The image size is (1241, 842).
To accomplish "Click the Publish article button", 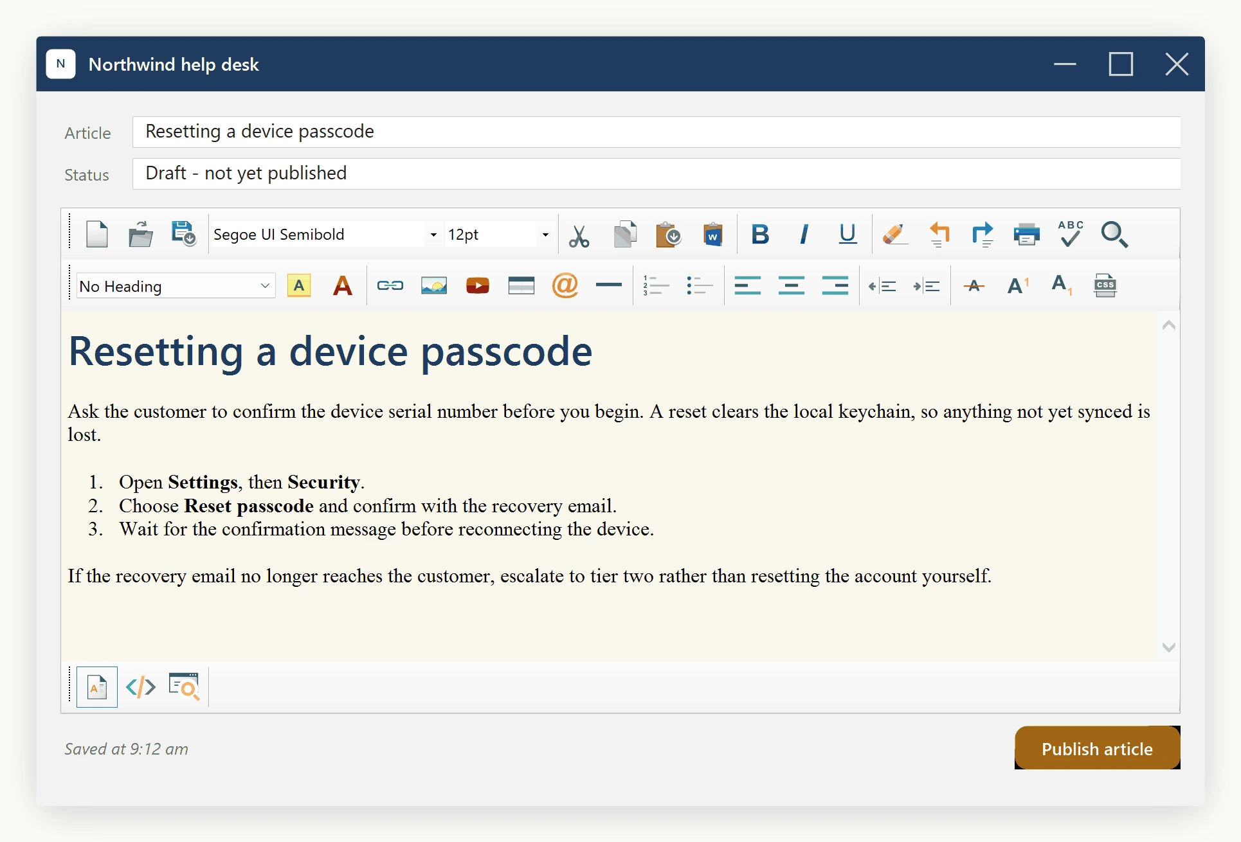I will (x=1097, y=748).
